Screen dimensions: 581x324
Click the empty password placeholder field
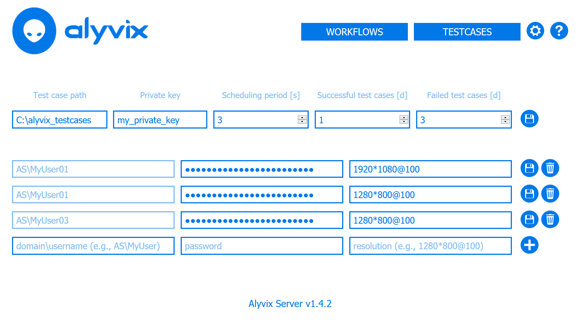pos(262,246)
